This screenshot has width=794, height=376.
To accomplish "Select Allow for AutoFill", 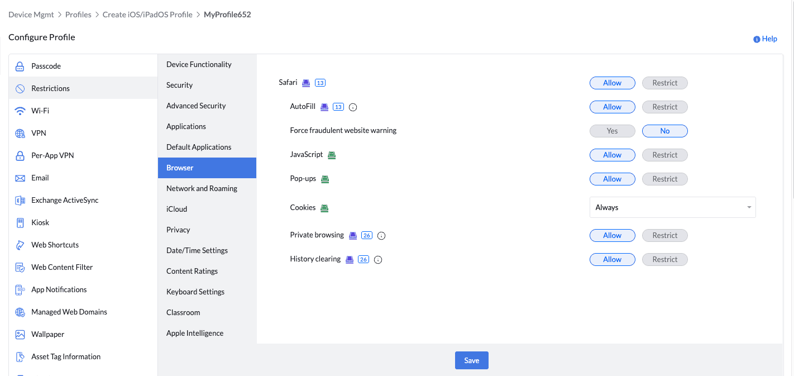I will [x=613, y=107].
